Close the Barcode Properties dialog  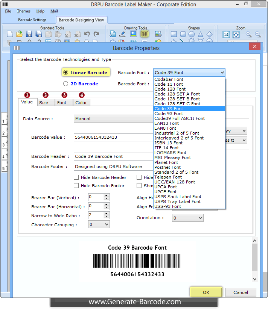point(254,47)
